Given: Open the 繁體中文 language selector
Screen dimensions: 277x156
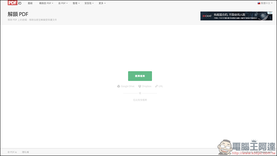Looking at the screenshot, I should tap(265, 3).
